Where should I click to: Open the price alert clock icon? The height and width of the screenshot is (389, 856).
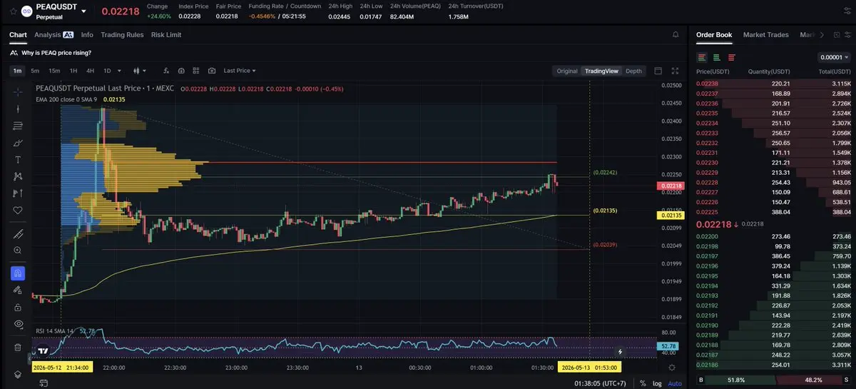coord(181,71)
